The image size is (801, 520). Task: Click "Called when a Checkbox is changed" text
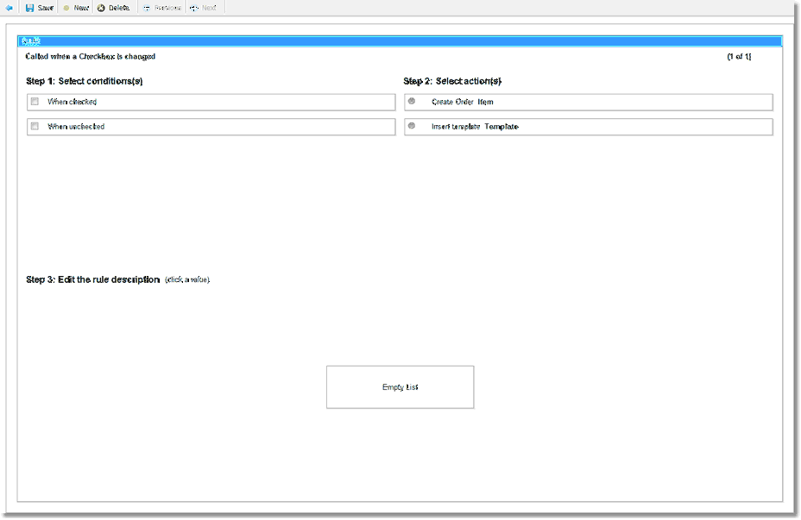pyautogui.click(x=91, y=56)
